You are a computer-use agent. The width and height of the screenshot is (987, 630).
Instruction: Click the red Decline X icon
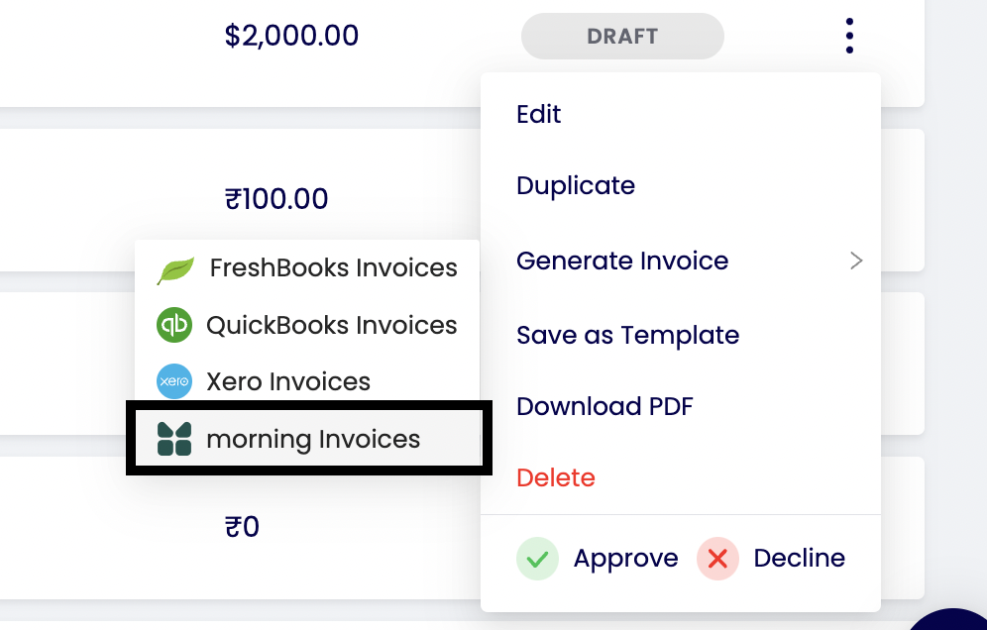(x=717, y=559)
